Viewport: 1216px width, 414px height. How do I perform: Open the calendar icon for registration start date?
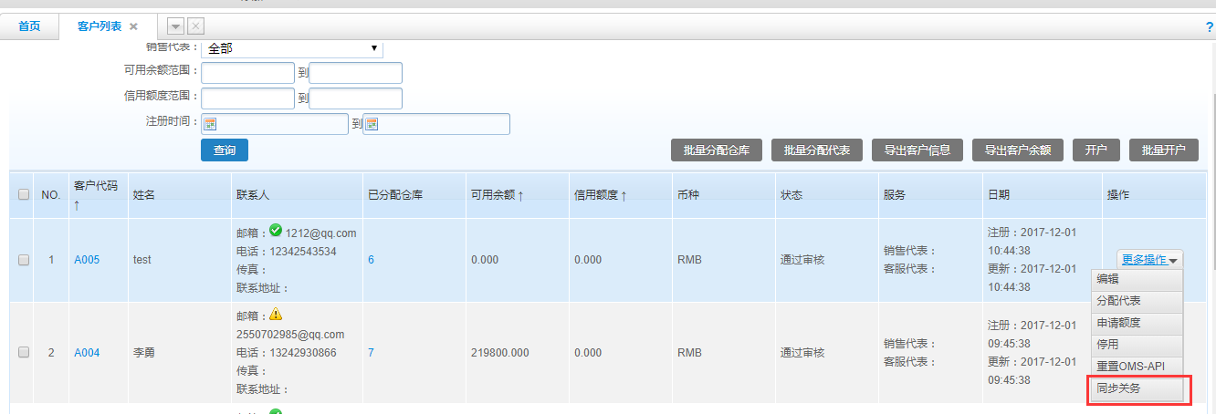click(210, 124)
